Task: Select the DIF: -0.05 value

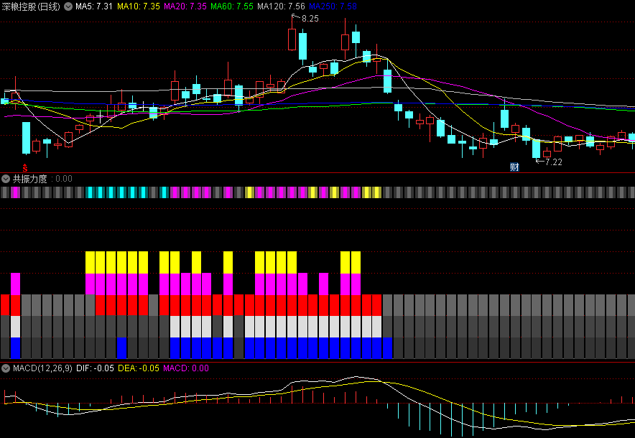Action: [x=95, y=368]
